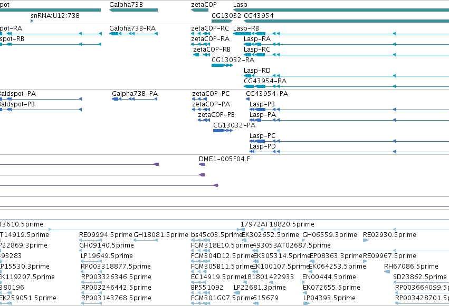
Task: Click the CG13032-PA protein glyph
Action: 223,131
